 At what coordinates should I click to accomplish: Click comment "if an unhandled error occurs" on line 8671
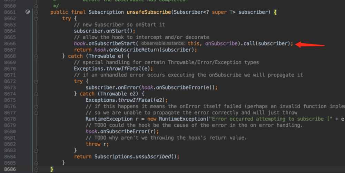point(188,75)
